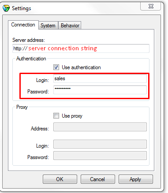Click the Server address input field
The height and width of the screenshot is (193, 168).
[81, 48]
